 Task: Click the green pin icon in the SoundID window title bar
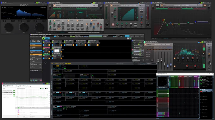click(x=47, y=83)
